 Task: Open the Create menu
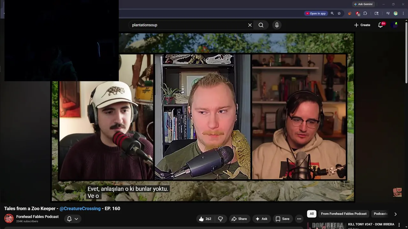[362, 25]
